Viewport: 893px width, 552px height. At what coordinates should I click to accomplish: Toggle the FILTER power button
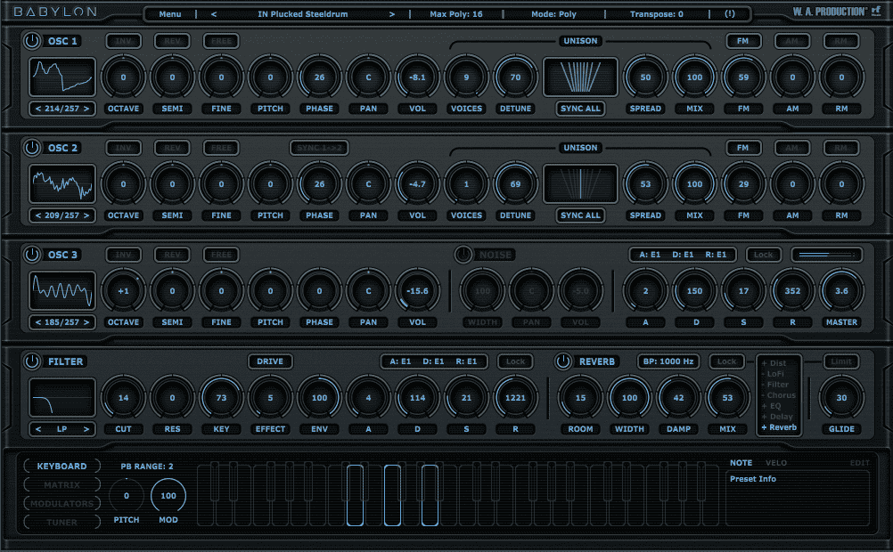(x=32, y=361)
